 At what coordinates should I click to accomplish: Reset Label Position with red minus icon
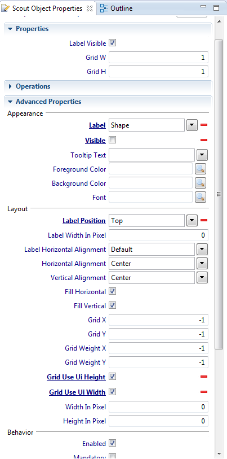click(x=204, y=220)
